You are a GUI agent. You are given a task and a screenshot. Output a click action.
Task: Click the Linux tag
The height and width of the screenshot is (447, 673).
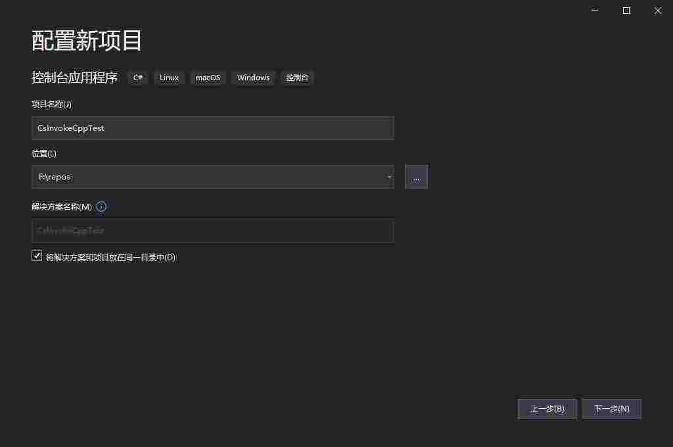click(x=169, y=78)
